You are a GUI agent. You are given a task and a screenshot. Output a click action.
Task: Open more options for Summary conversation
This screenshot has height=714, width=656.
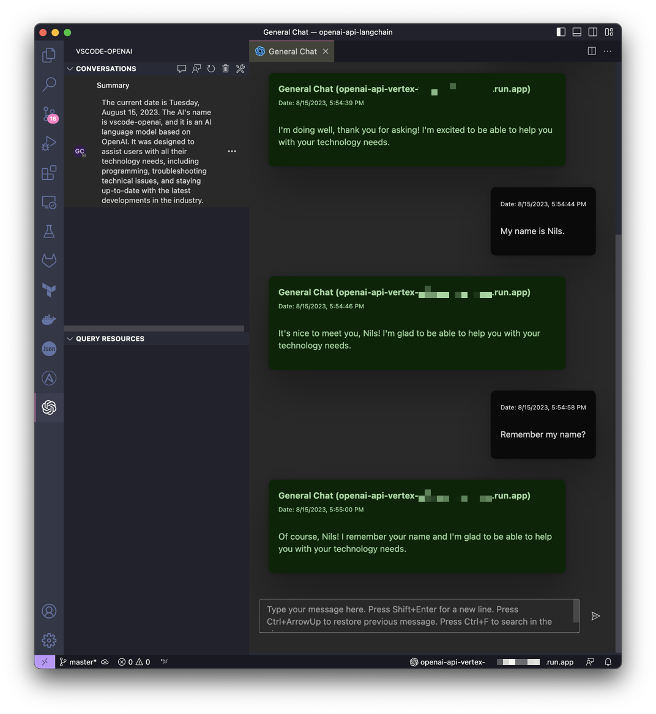click(x=232, y=151)
